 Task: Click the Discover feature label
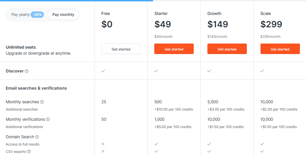coord(15,71)
